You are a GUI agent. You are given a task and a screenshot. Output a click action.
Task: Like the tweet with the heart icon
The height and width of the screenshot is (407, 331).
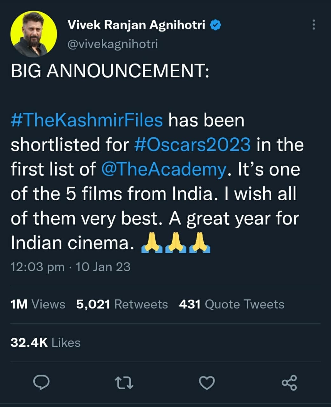click(x=207, y=383)
